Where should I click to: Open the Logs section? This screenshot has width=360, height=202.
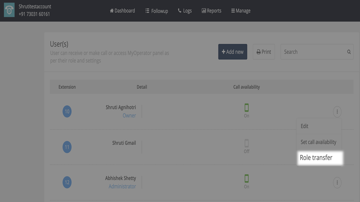tap(185, 11)
